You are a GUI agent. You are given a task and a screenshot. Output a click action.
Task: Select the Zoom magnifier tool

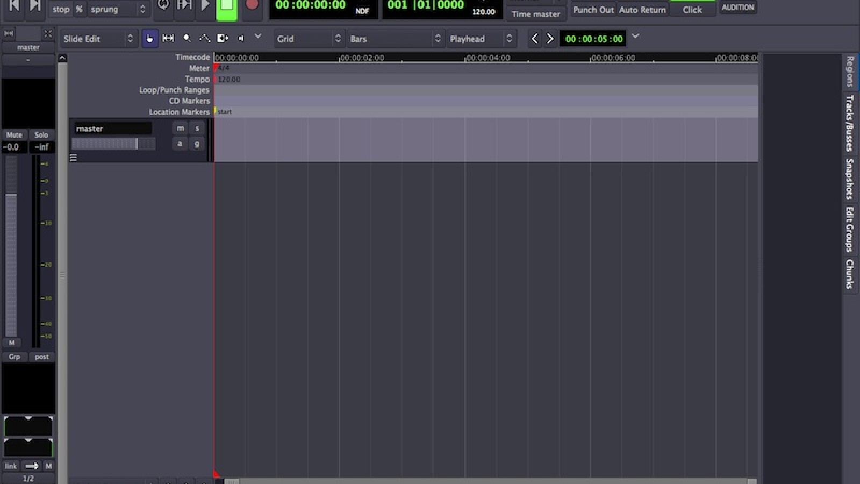187,39
